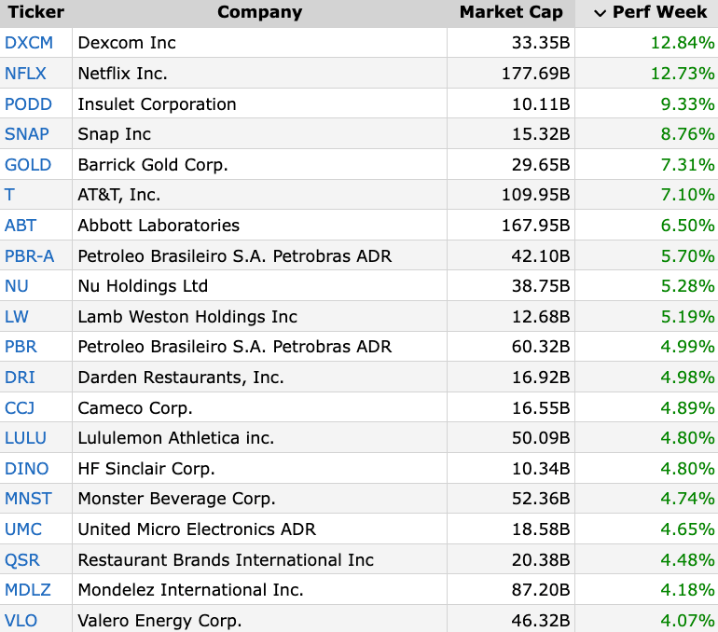Select the Abbott Laboratories company cell
This screenshot has height=632, width=718.
point(259,226)
